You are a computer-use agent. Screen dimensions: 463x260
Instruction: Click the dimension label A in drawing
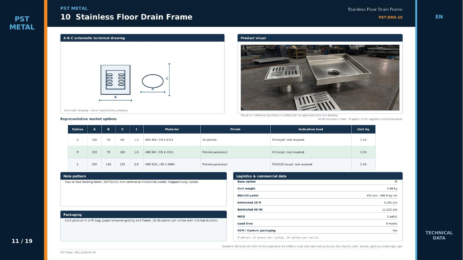[115, 97]
